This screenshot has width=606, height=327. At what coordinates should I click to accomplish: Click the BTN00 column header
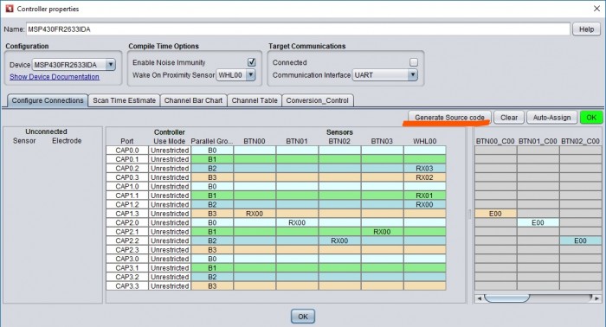point(255,141)
